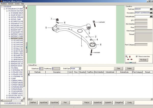Image resolution: width=153 pixels, height=108 pixels.
Task: Expand the 02.ELECTRIC SECTION tree node
Action: (6, 95)
